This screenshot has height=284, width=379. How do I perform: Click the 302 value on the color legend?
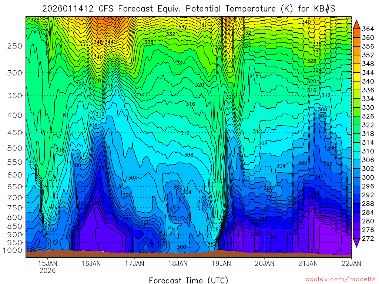[368, 169]
